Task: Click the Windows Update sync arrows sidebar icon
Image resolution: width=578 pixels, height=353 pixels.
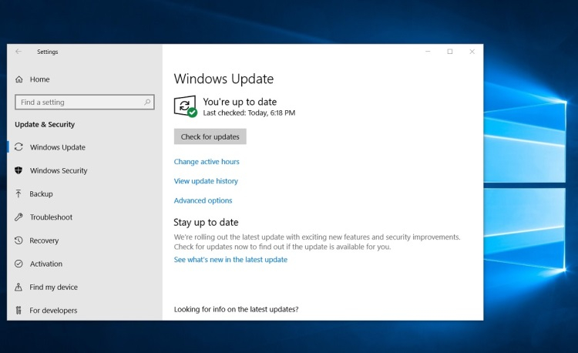Action: [x=18, y=147]
